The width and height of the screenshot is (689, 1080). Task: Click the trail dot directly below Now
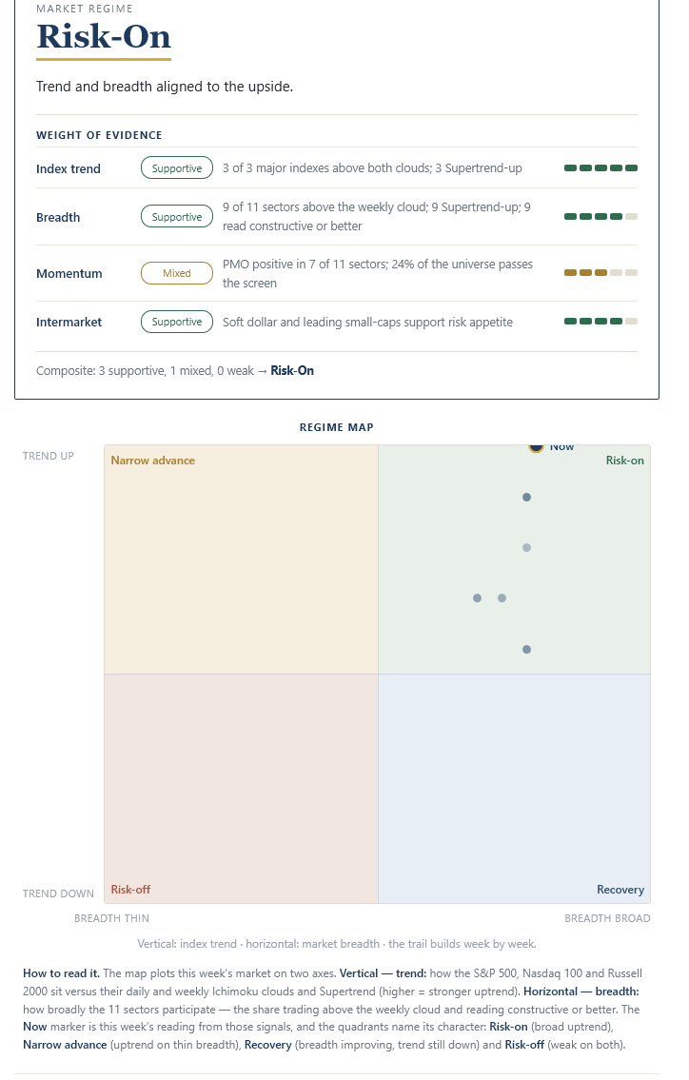pyautogui.click(x=526, y=497)
